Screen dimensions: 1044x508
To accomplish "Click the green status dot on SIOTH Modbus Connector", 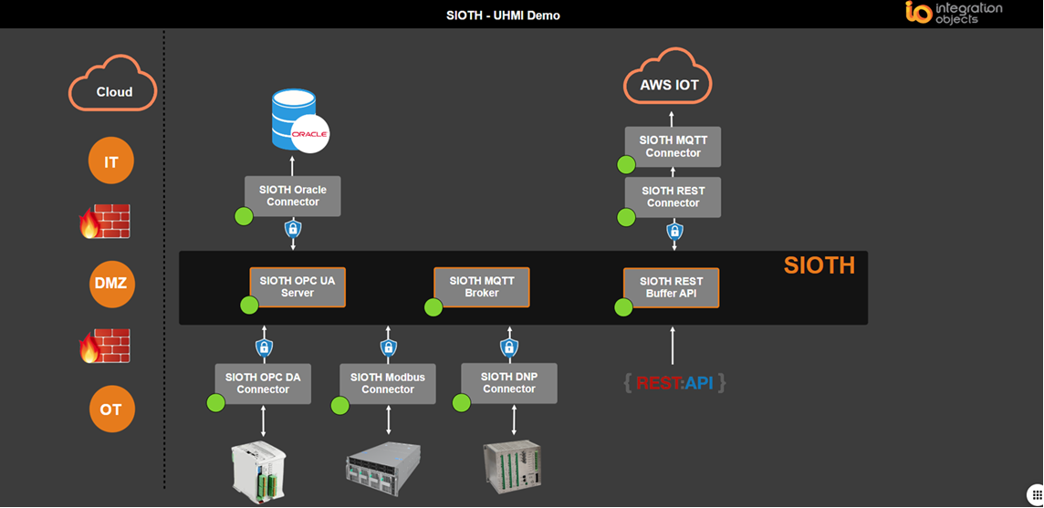I will [340, 405].
